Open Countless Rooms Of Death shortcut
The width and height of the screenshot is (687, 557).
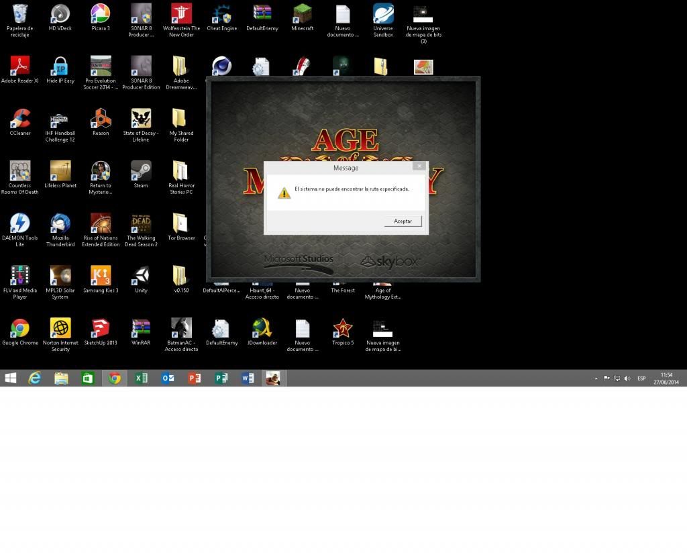pyautogui.click(x=19, y=177)
